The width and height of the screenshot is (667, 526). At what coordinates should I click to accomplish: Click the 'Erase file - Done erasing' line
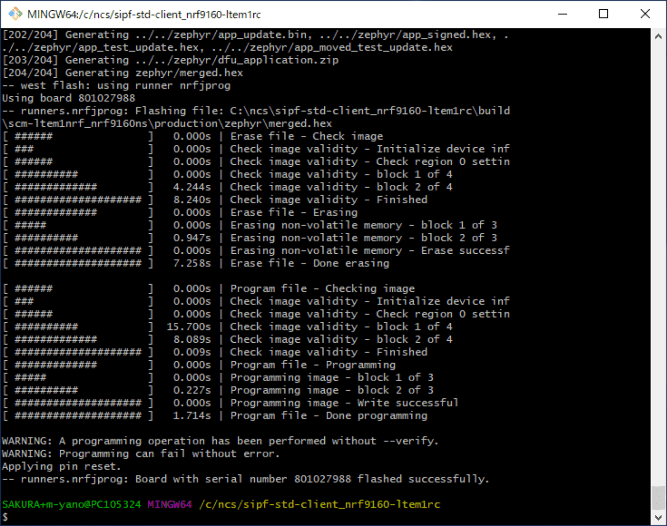[309, 263]
